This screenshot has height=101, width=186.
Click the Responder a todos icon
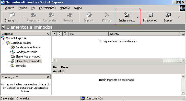pos(51,15)
